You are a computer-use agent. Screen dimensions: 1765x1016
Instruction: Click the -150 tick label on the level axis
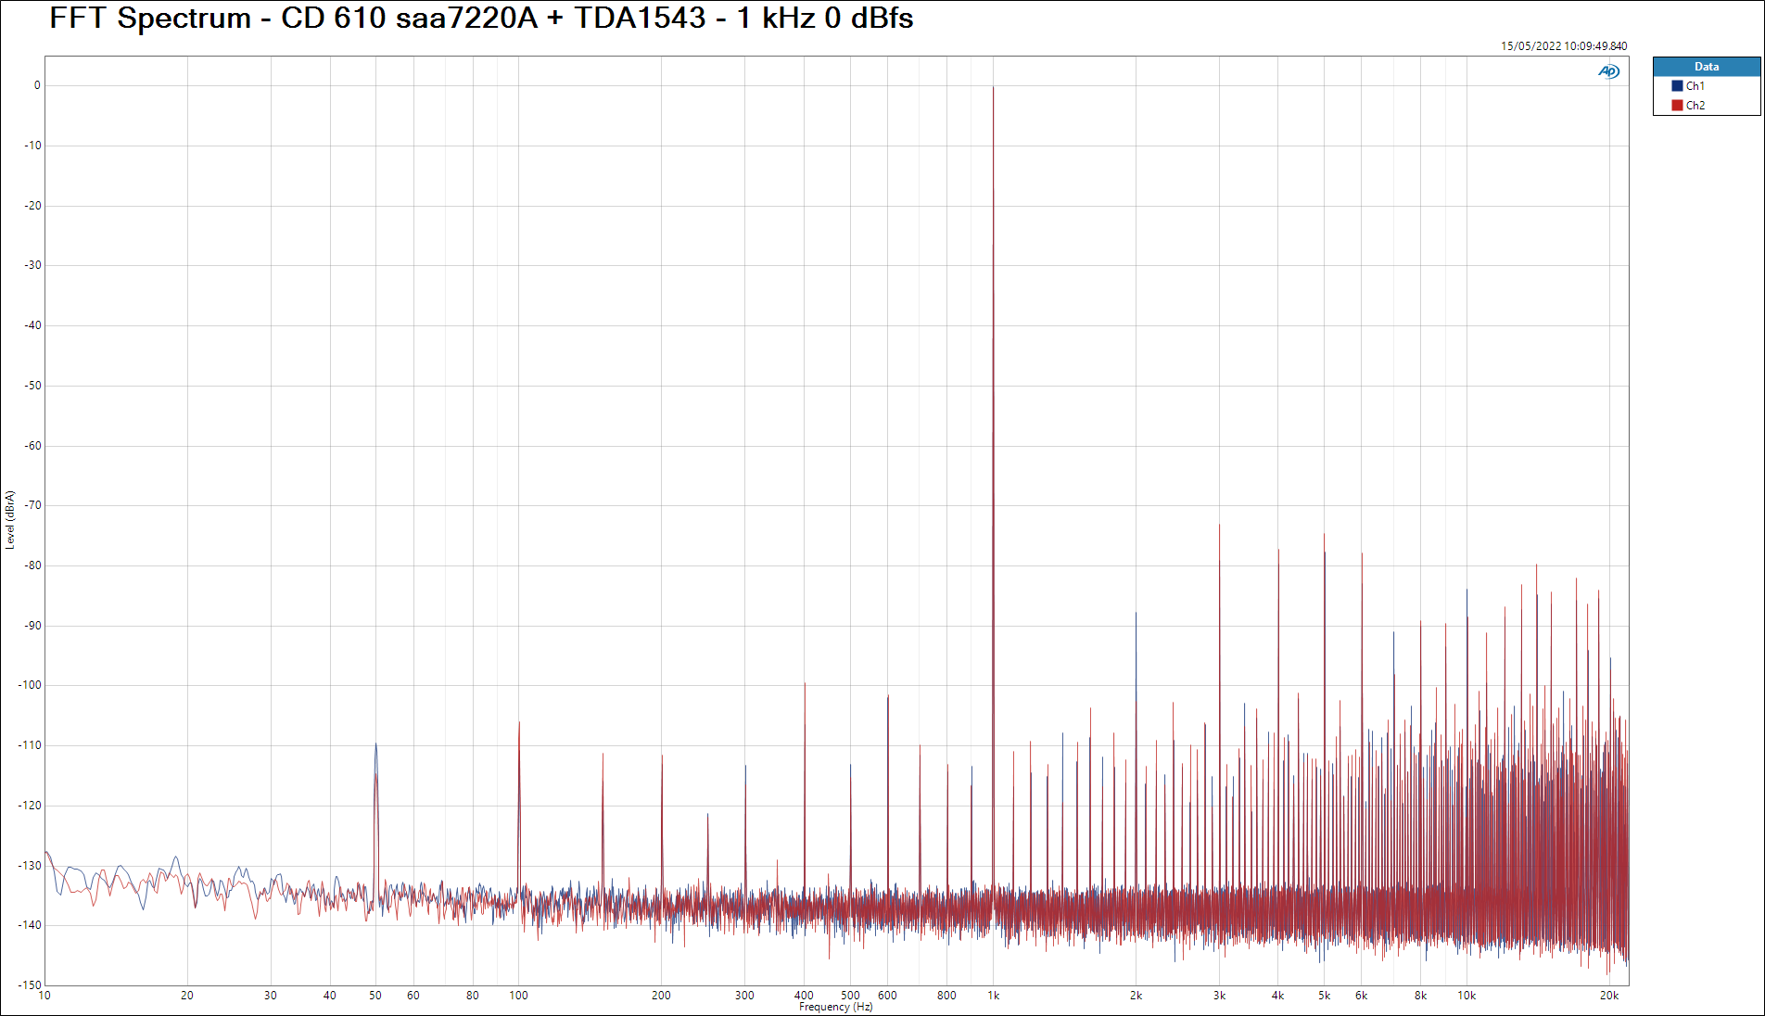click(x=31, y=985)
